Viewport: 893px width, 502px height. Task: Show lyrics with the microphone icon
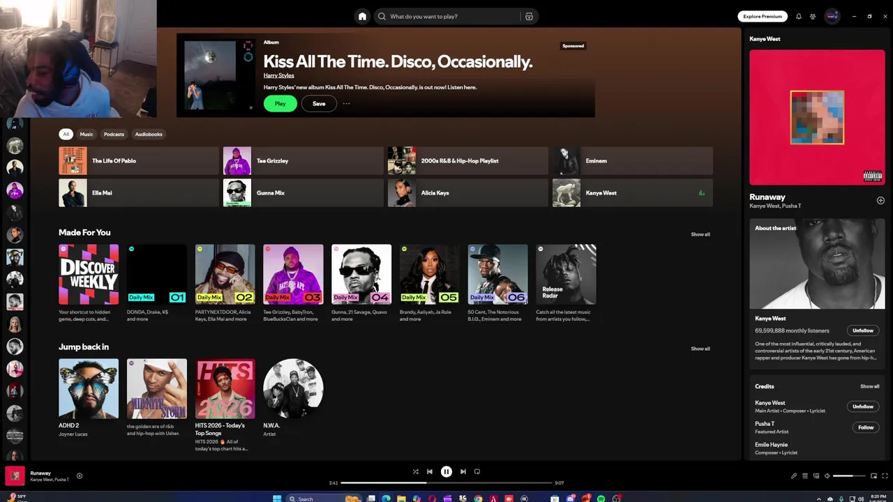[x=793, y=476]
